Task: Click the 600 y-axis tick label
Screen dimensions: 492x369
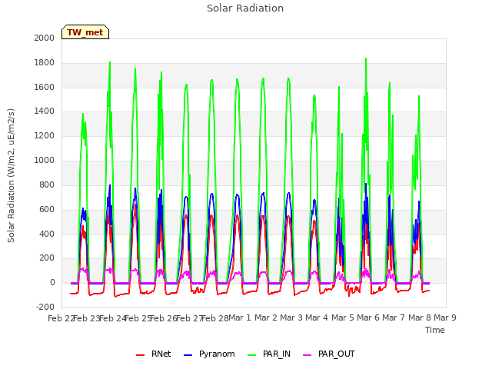Action: click(x=47, y=209)
